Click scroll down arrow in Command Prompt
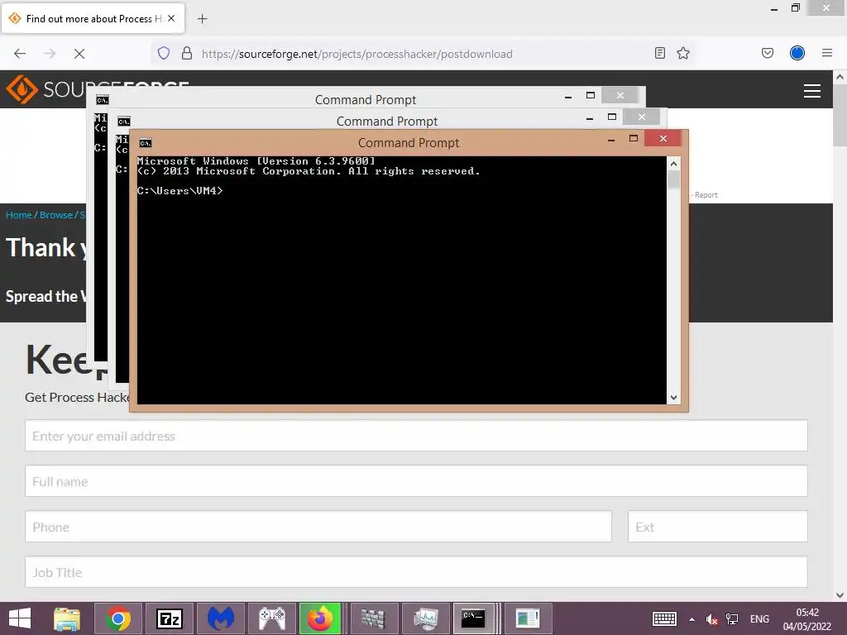The width and height of the screenshot is (847, 635). pyautogui.click(x=673, y=398)
